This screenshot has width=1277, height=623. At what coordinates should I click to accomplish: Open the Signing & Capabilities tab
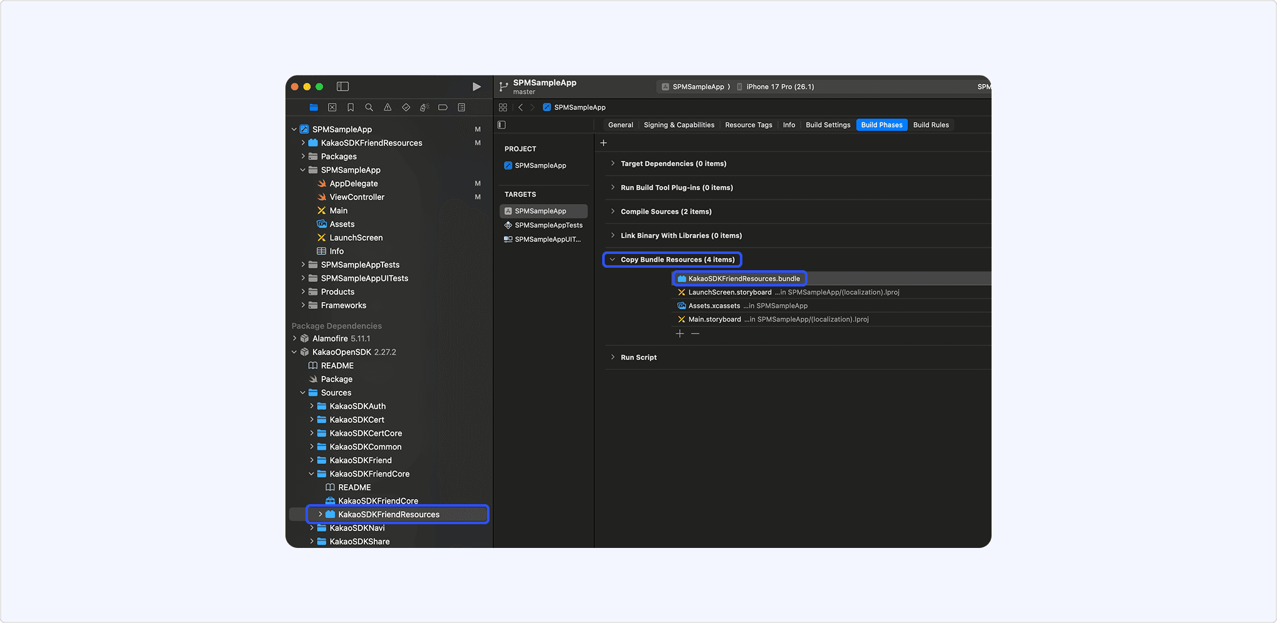pos(679,125)
